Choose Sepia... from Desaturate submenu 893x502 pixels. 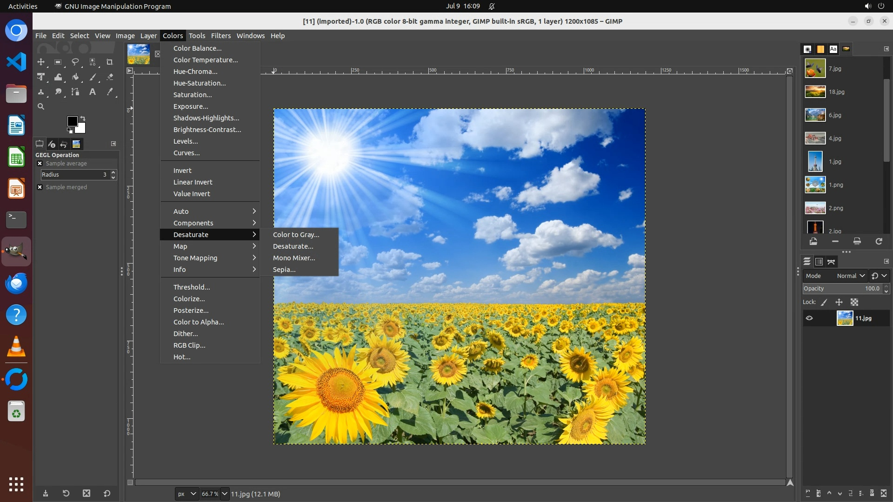click(284, 270)
